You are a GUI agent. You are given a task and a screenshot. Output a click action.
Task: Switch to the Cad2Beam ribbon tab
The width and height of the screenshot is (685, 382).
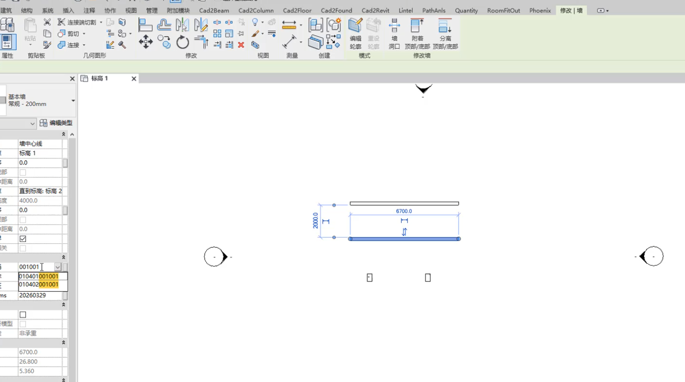tap(214, 10)
